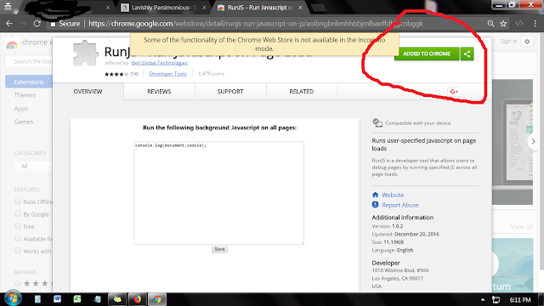Switch to the Reviews tab
This screenshot has height=306, width=544.
(159, 92)
